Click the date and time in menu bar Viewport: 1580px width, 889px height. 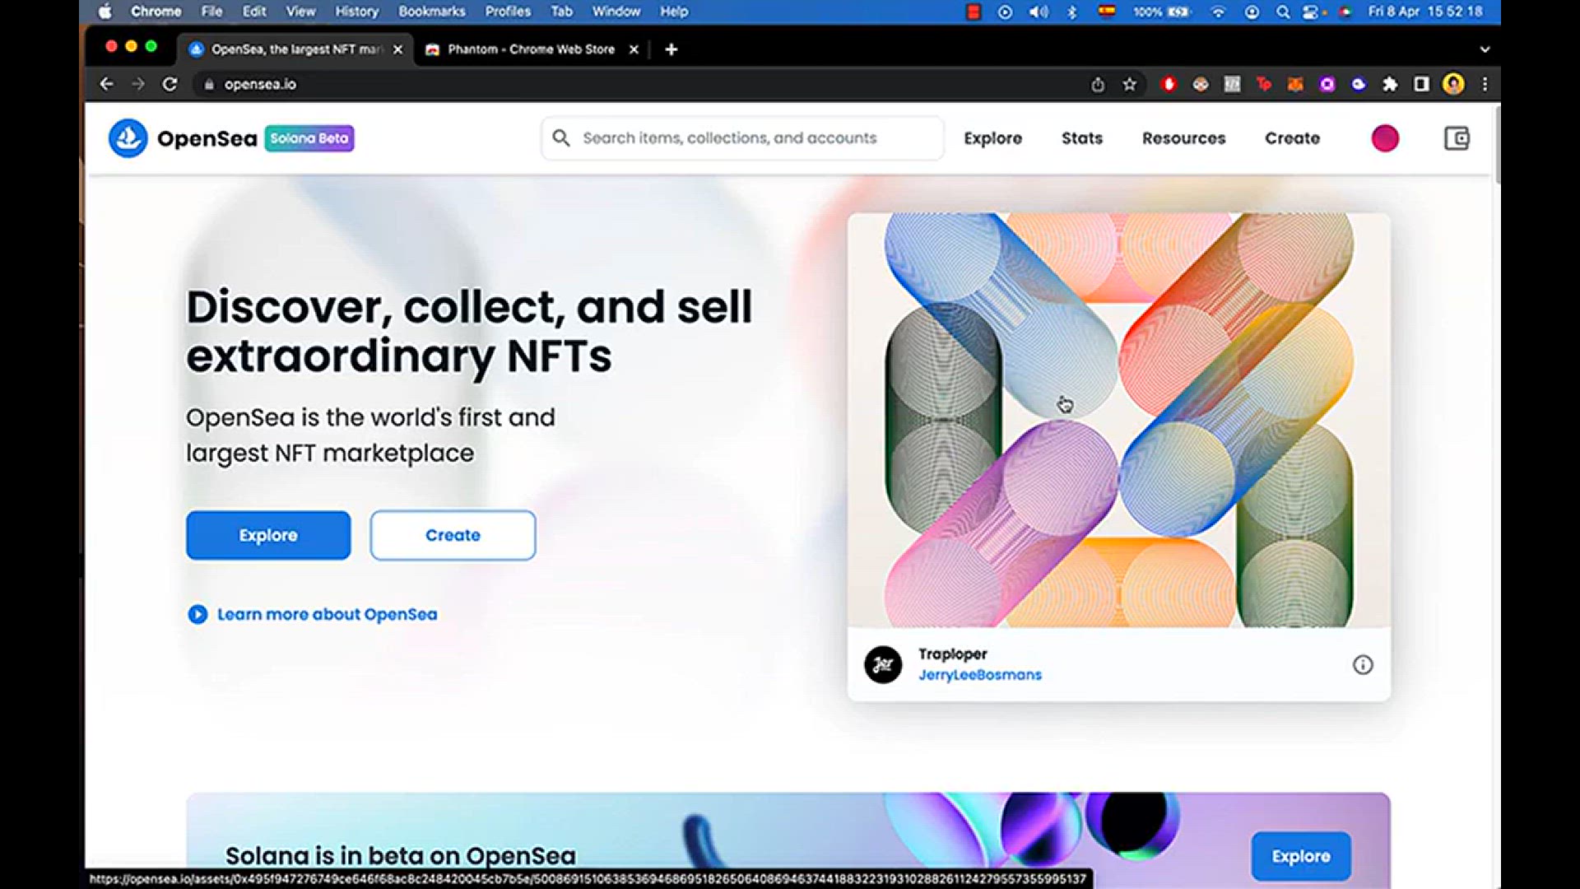pyautogui.click(x=1424, y=12)
